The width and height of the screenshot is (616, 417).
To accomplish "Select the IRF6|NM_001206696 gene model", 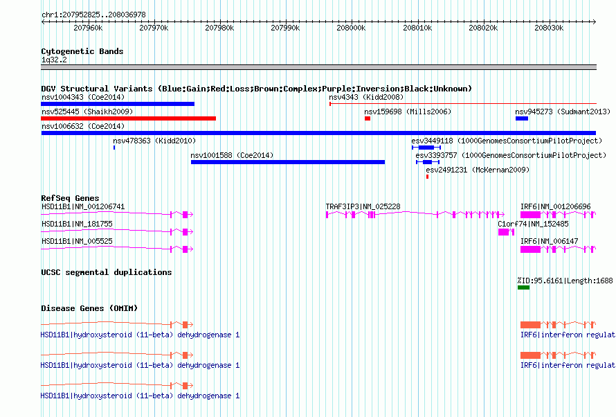I will click(559, 214).
